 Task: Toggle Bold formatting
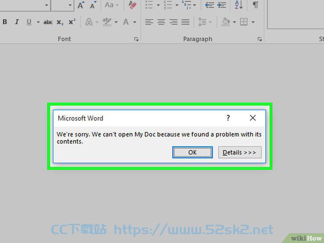tap(5, 22)
